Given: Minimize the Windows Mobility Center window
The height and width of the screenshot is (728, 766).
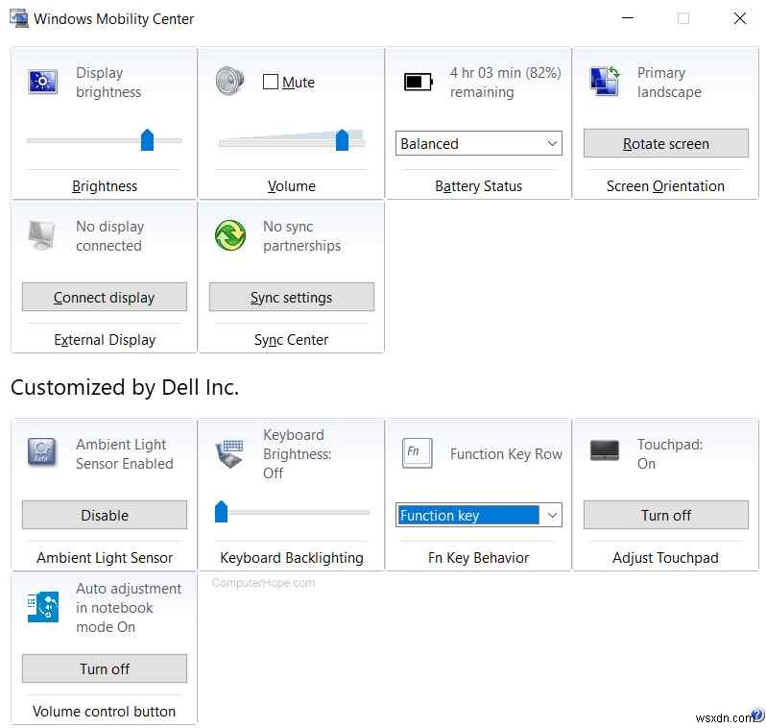Looking at the screenshot, I should click(628, 18).
